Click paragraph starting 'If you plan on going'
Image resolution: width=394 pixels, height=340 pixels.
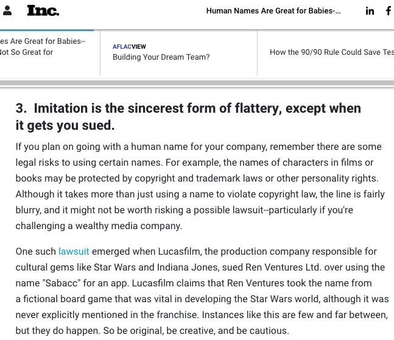199,186
